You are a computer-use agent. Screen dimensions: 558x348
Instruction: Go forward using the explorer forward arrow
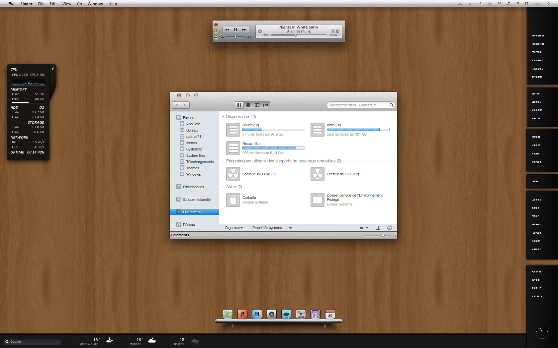(x=185, y=105)
